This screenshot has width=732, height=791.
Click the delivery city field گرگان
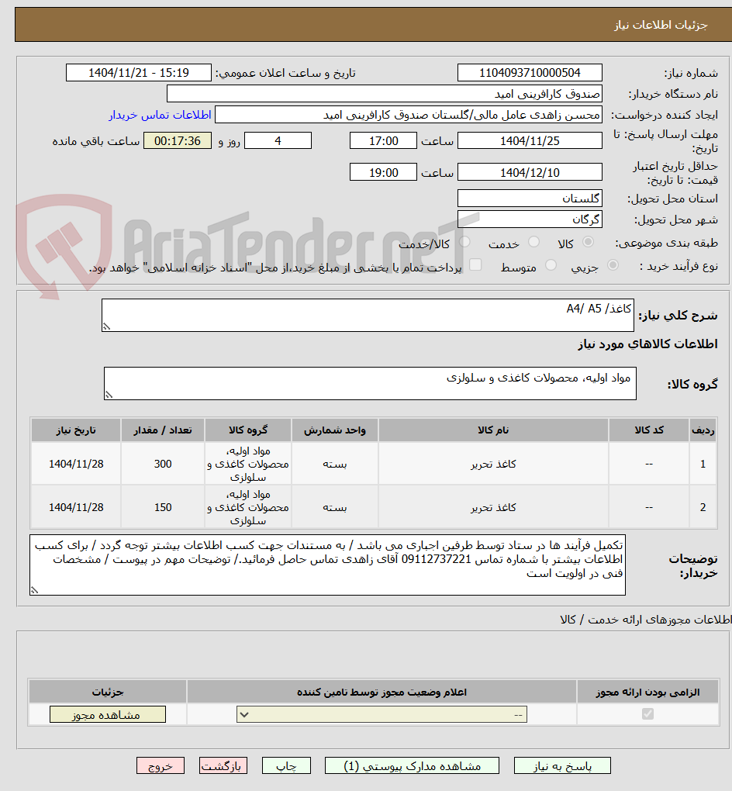pos(530,219)
